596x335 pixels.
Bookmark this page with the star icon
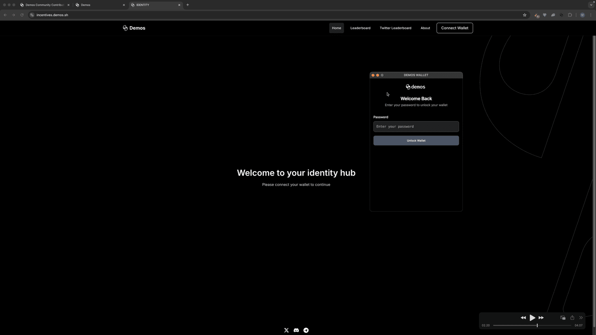coord(525,15)
